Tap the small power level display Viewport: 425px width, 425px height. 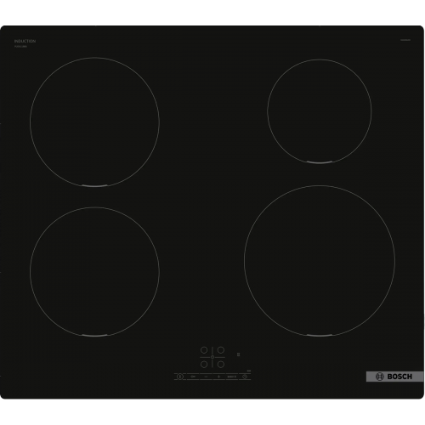(x=238, y=354)
